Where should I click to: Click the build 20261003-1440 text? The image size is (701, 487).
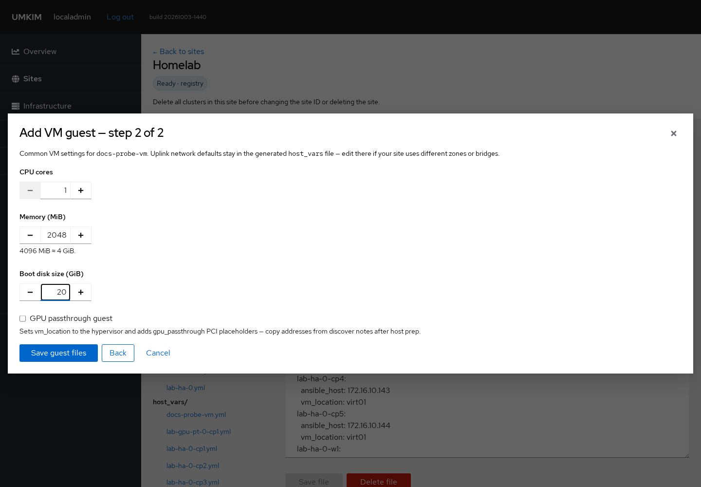(178, 17)
